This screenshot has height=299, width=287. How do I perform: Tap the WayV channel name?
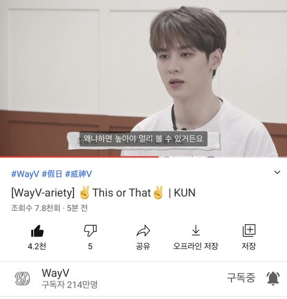tap(56, 273)
